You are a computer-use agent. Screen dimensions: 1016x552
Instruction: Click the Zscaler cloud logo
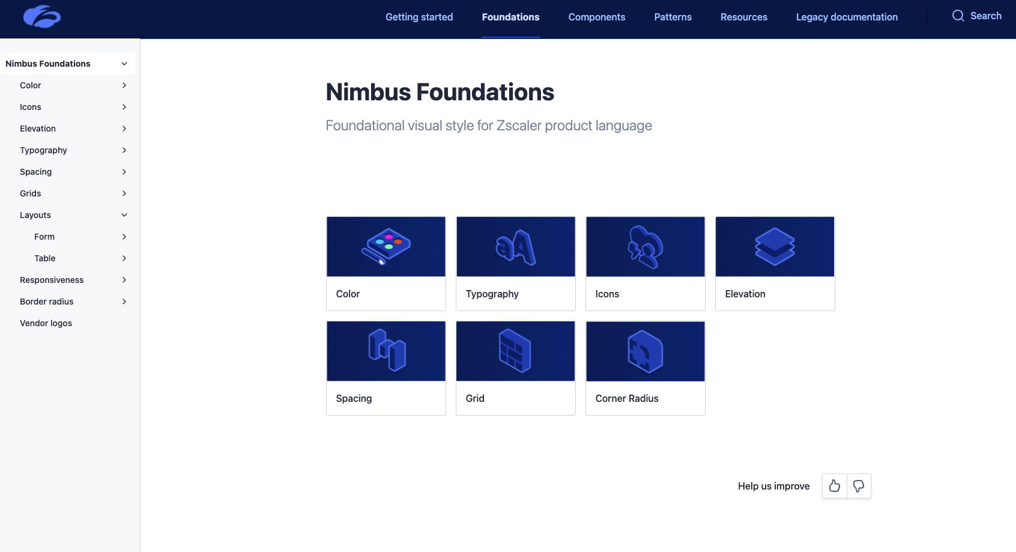click(x=42, y=17)
